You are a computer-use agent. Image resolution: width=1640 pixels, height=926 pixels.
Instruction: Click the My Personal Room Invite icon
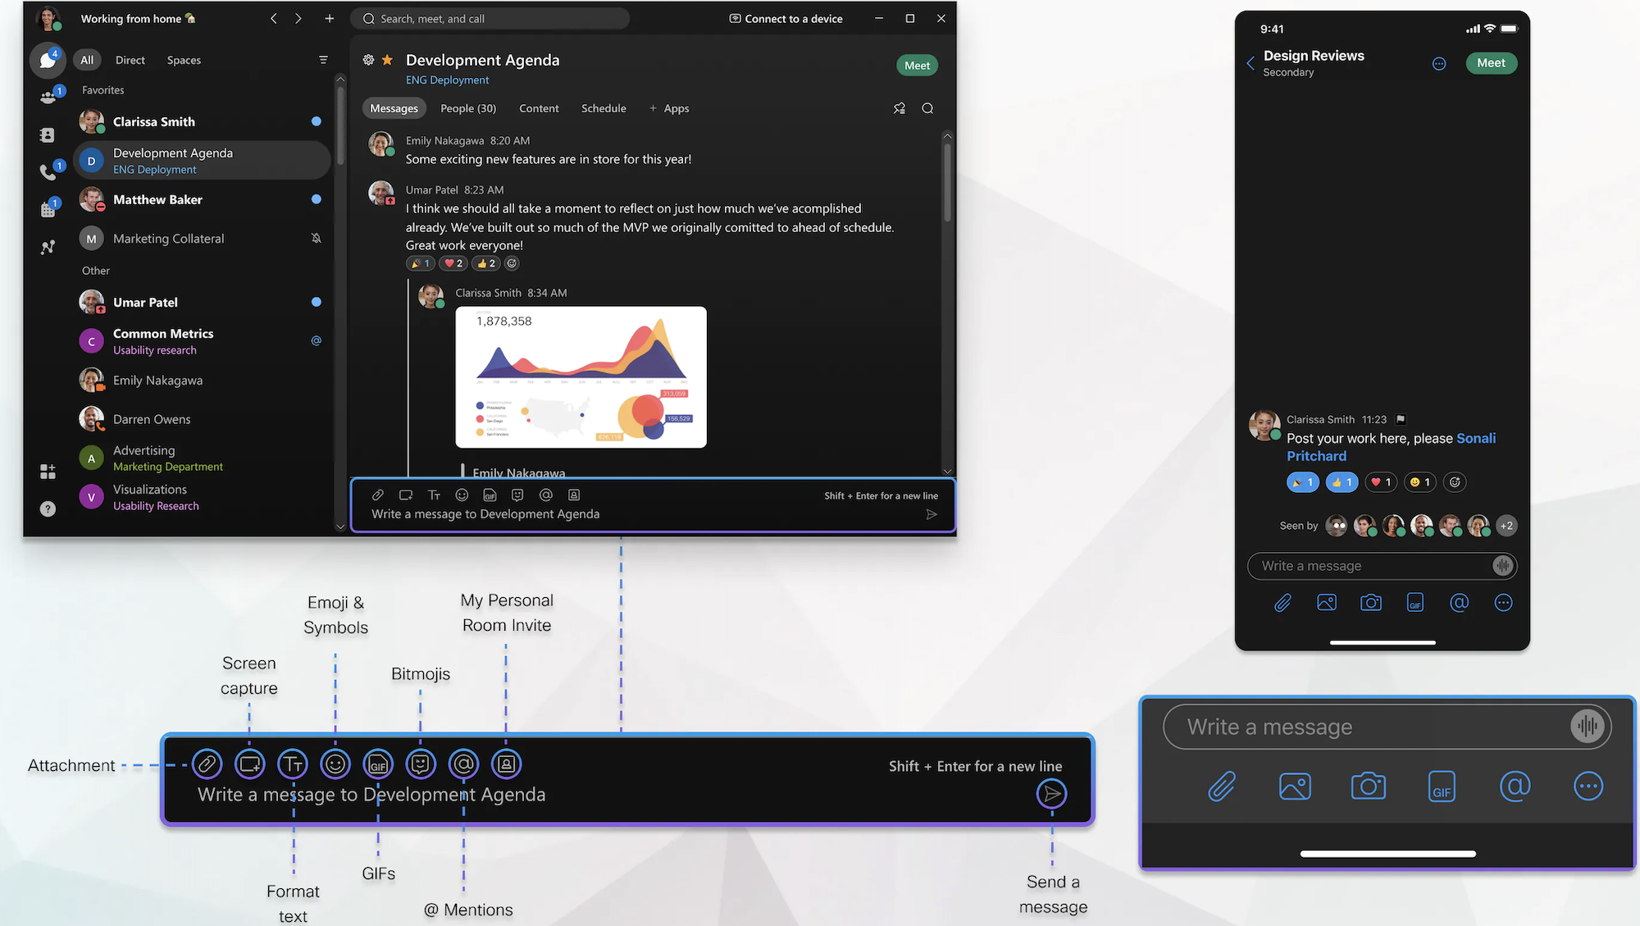[x=504, y=764]
